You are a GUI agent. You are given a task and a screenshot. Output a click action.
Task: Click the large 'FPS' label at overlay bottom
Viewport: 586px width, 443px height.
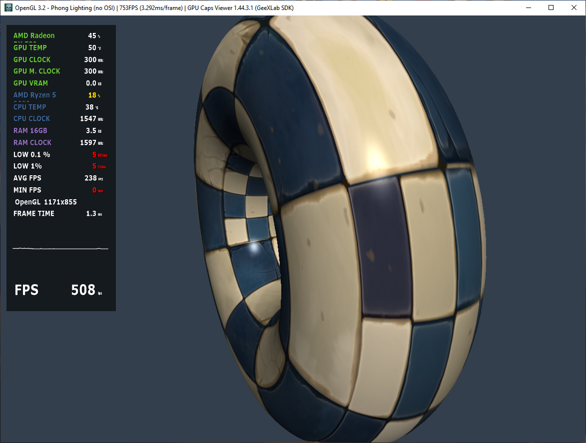pos(26,290)
